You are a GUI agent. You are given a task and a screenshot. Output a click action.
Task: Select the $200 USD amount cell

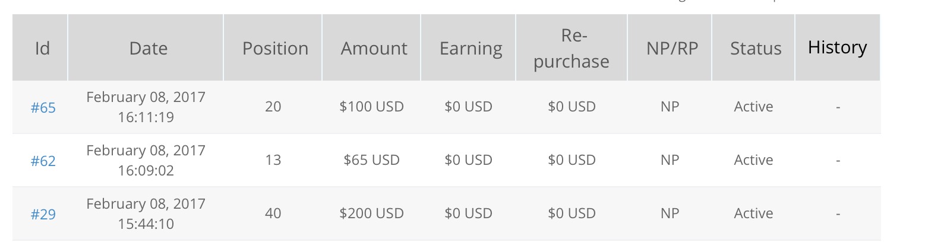[x=371, y=213]
